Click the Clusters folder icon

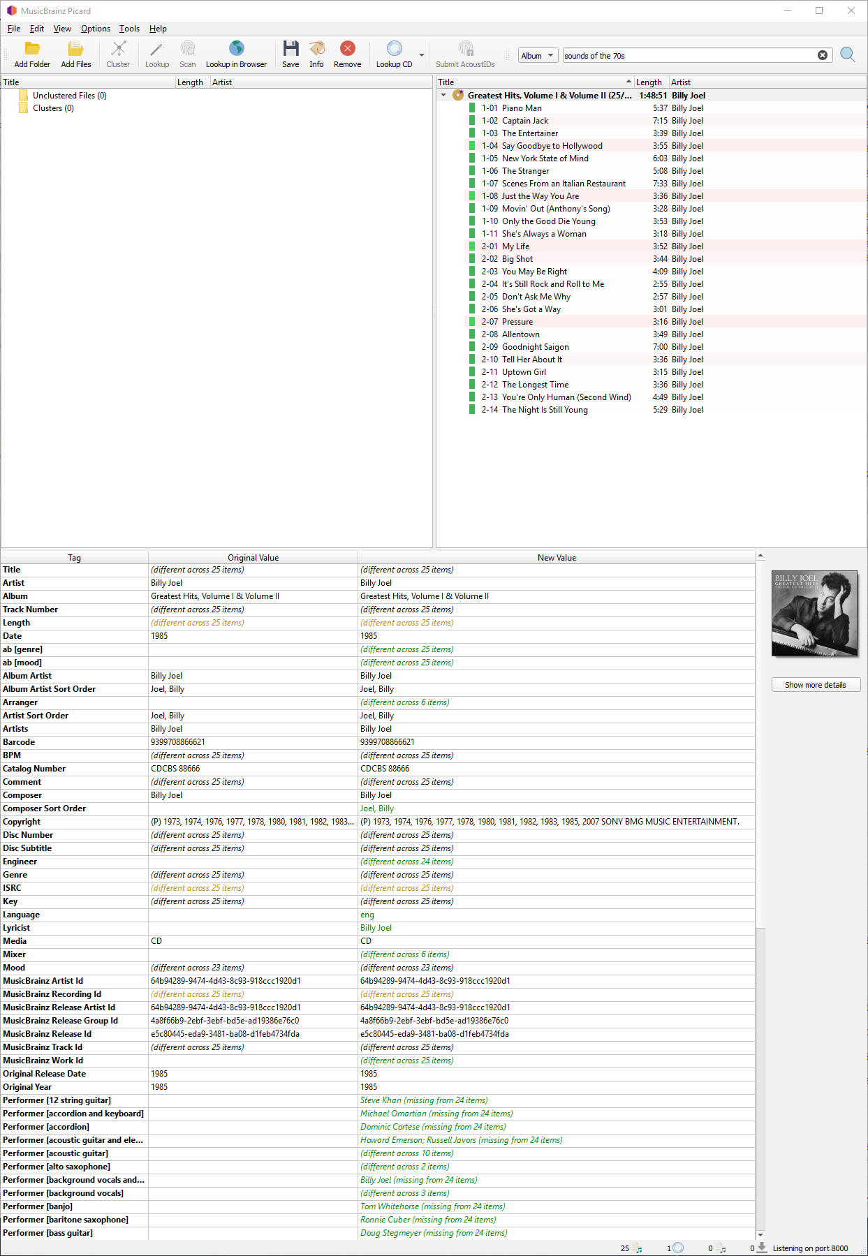click(x=24, y=108)
